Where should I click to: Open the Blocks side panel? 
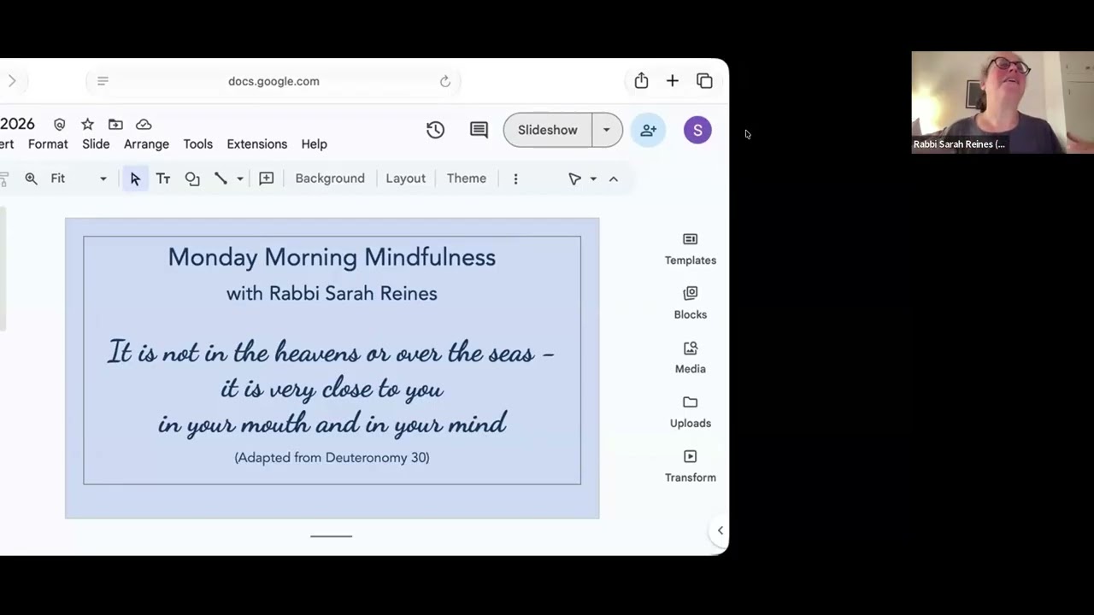691,303
